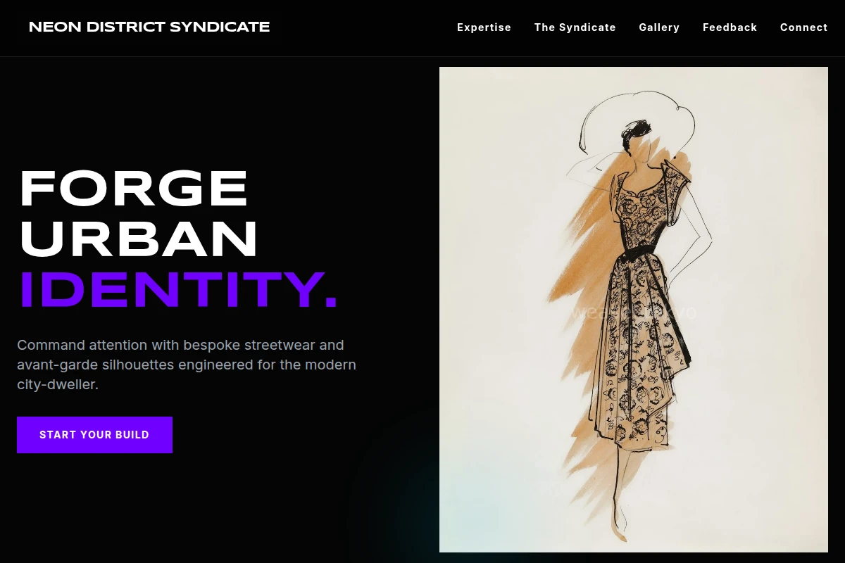This screenshot has width=845, height=563.
Task: Open the fashion sketch hero image
Action: (x=634, y=310)
